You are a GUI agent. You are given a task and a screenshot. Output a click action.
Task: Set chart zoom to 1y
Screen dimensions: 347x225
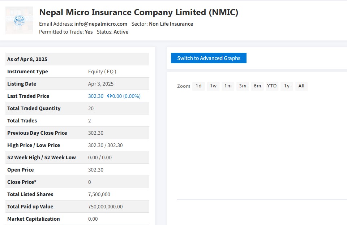[287, 86]
